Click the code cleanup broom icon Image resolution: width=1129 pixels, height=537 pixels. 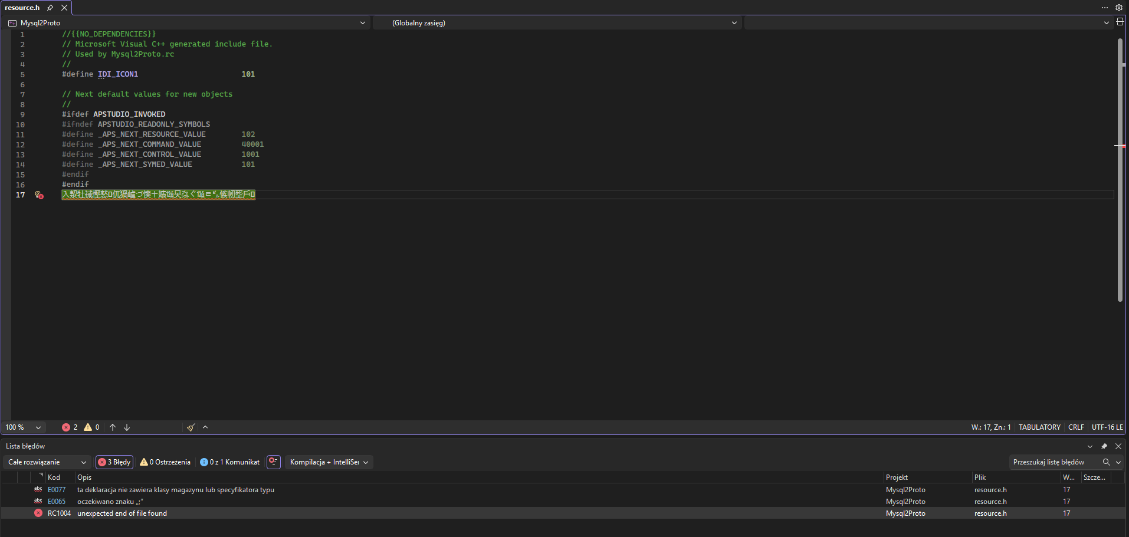191,427
